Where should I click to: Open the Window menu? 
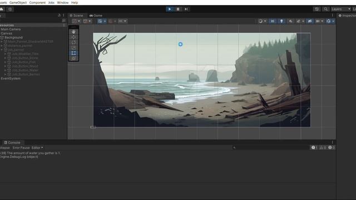point(63,2)
